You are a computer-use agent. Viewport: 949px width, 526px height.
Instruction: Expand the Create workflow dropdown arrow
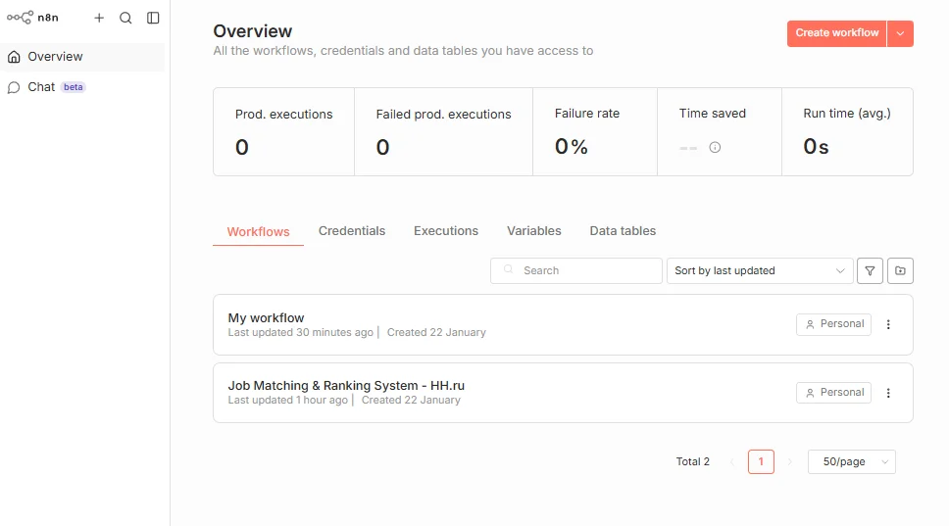(900, 33)
